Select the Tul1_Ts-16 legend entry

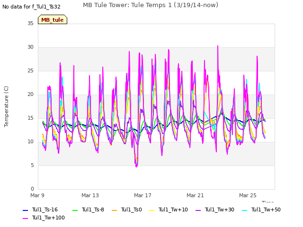click(x=40, y=210)
